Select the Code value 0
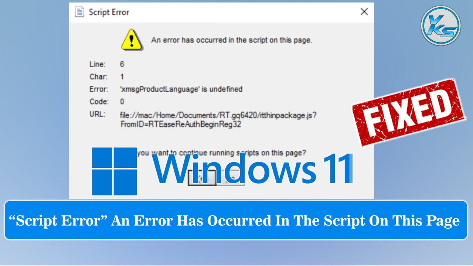 (x=122, y=102)
